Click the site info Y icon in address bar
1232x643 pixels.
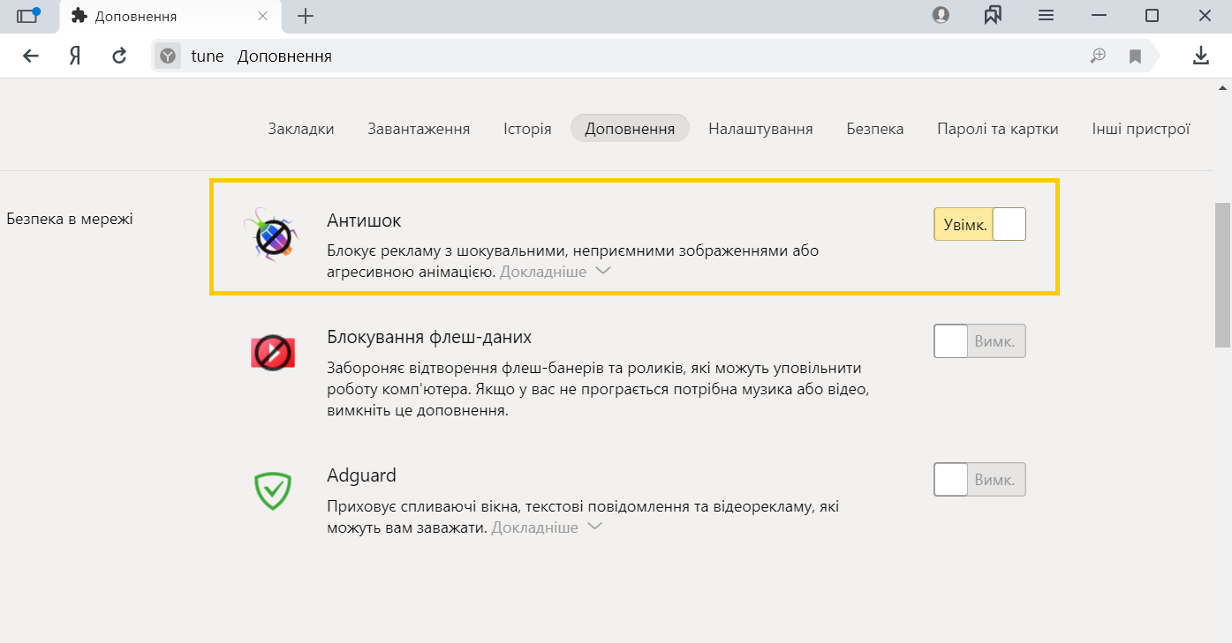click(x=168, y=56)
